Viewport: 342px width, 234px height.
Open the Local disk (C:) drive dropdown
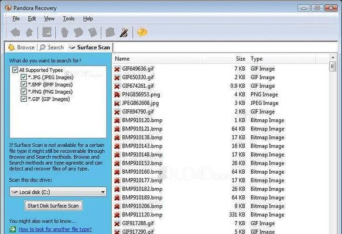click(58, 192)
